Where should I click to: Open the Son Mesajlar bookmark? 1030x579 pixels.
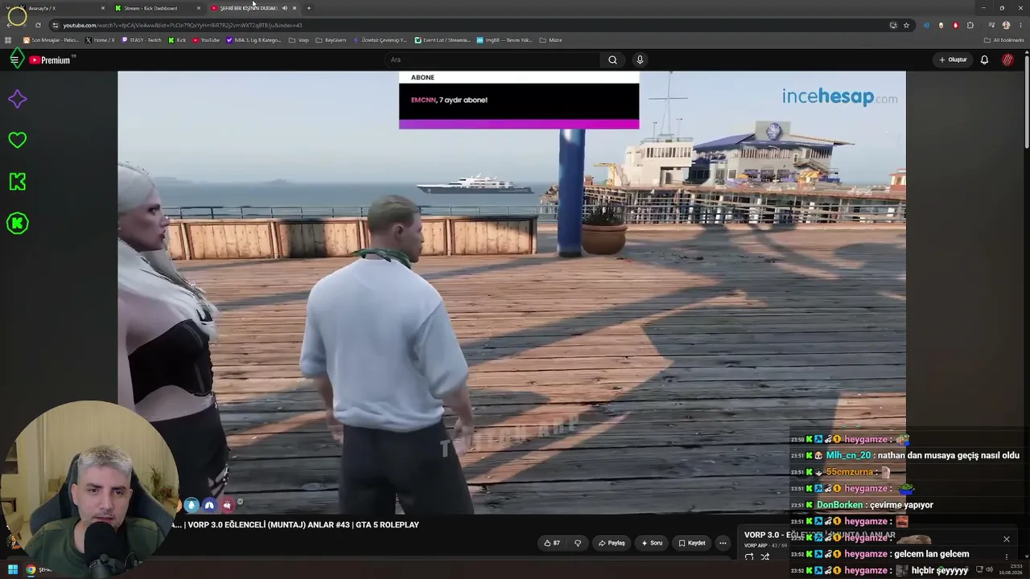tap(51, 40)
